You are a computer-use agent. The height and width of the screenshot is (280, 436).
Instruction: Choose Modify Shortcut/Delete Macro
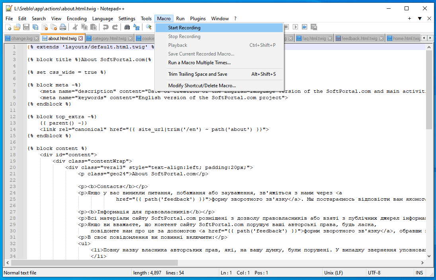click(219, 86)
